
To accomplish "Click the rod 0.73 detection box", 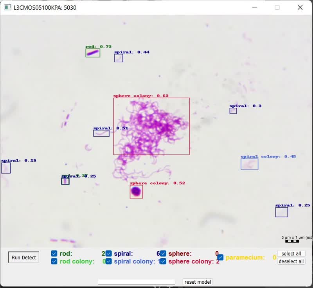I will [93, 53].
